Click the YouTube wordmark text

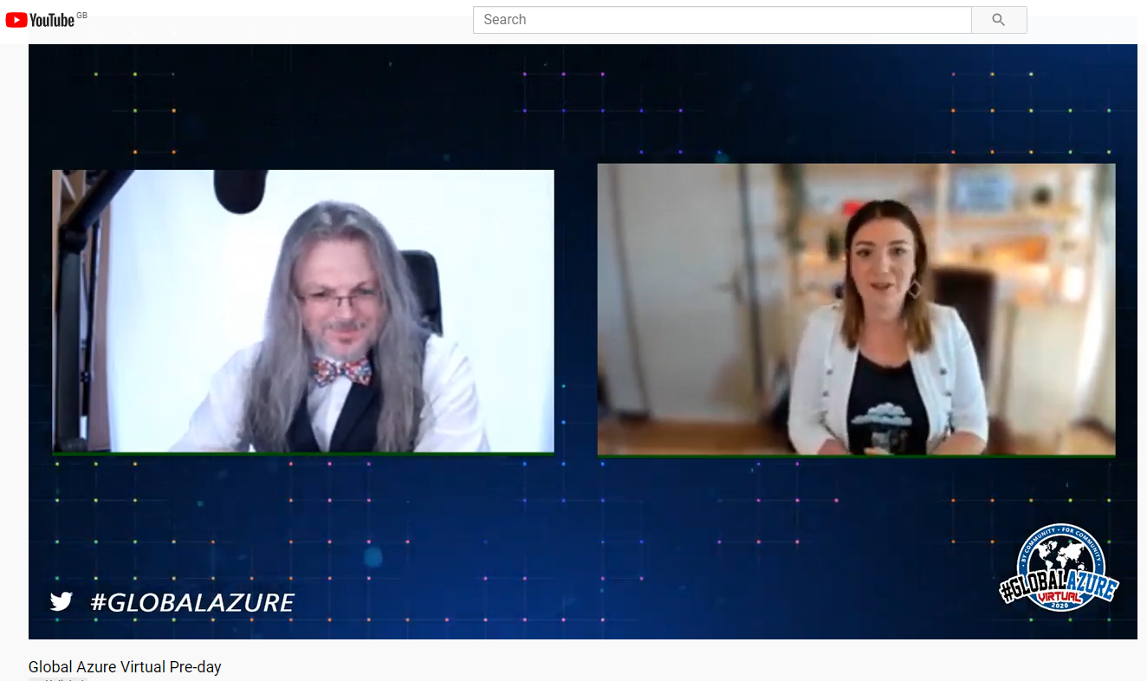(x=52, y=20)
